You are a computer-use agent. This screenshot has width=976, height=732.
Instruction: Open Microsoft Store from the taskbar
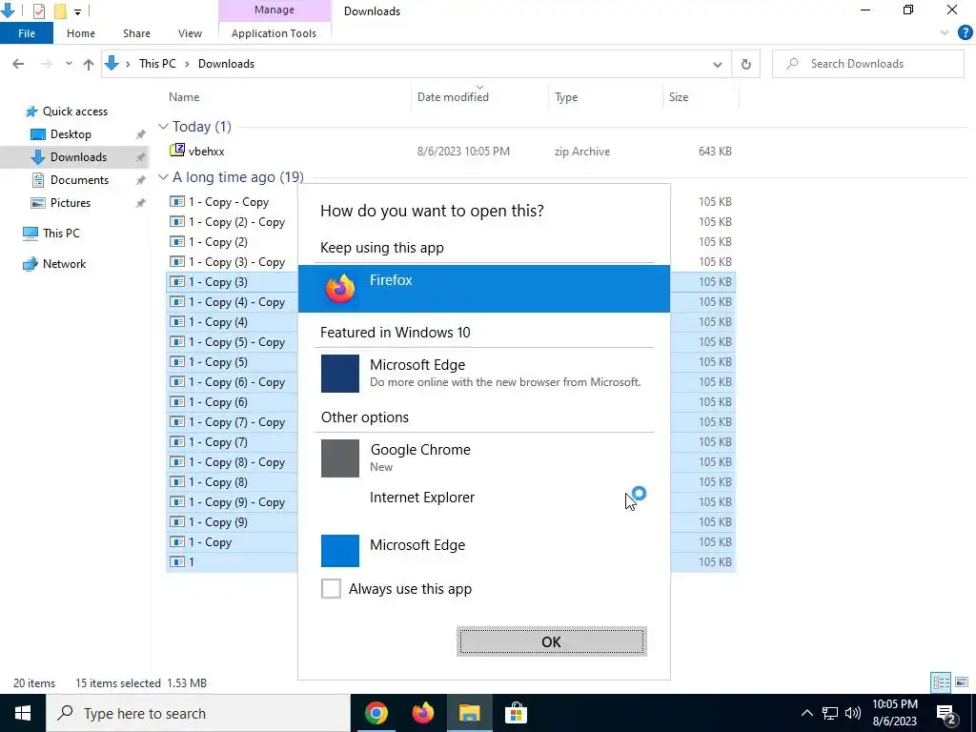click(x=516, y=713)
